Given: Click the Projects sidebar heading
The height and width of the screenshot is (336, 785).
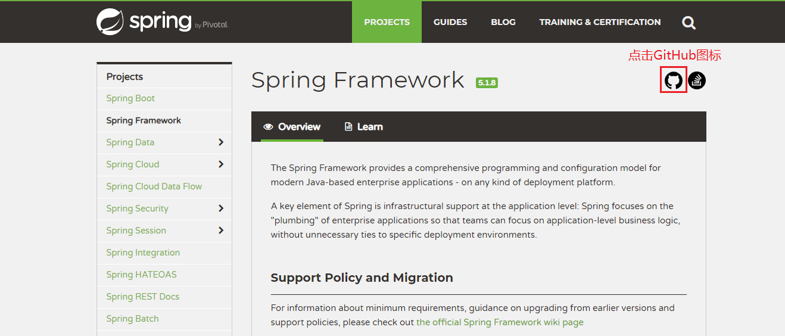Looking at the screenshot, I should tap(124, 77).
